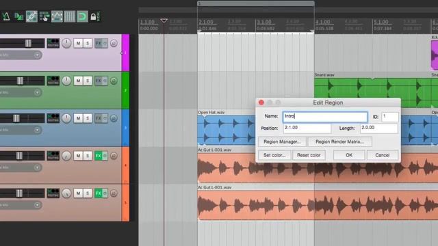This screenshot has height=246, width=438.
Task: Click the Position field showing 2.1.00
Action: [307, 128]
